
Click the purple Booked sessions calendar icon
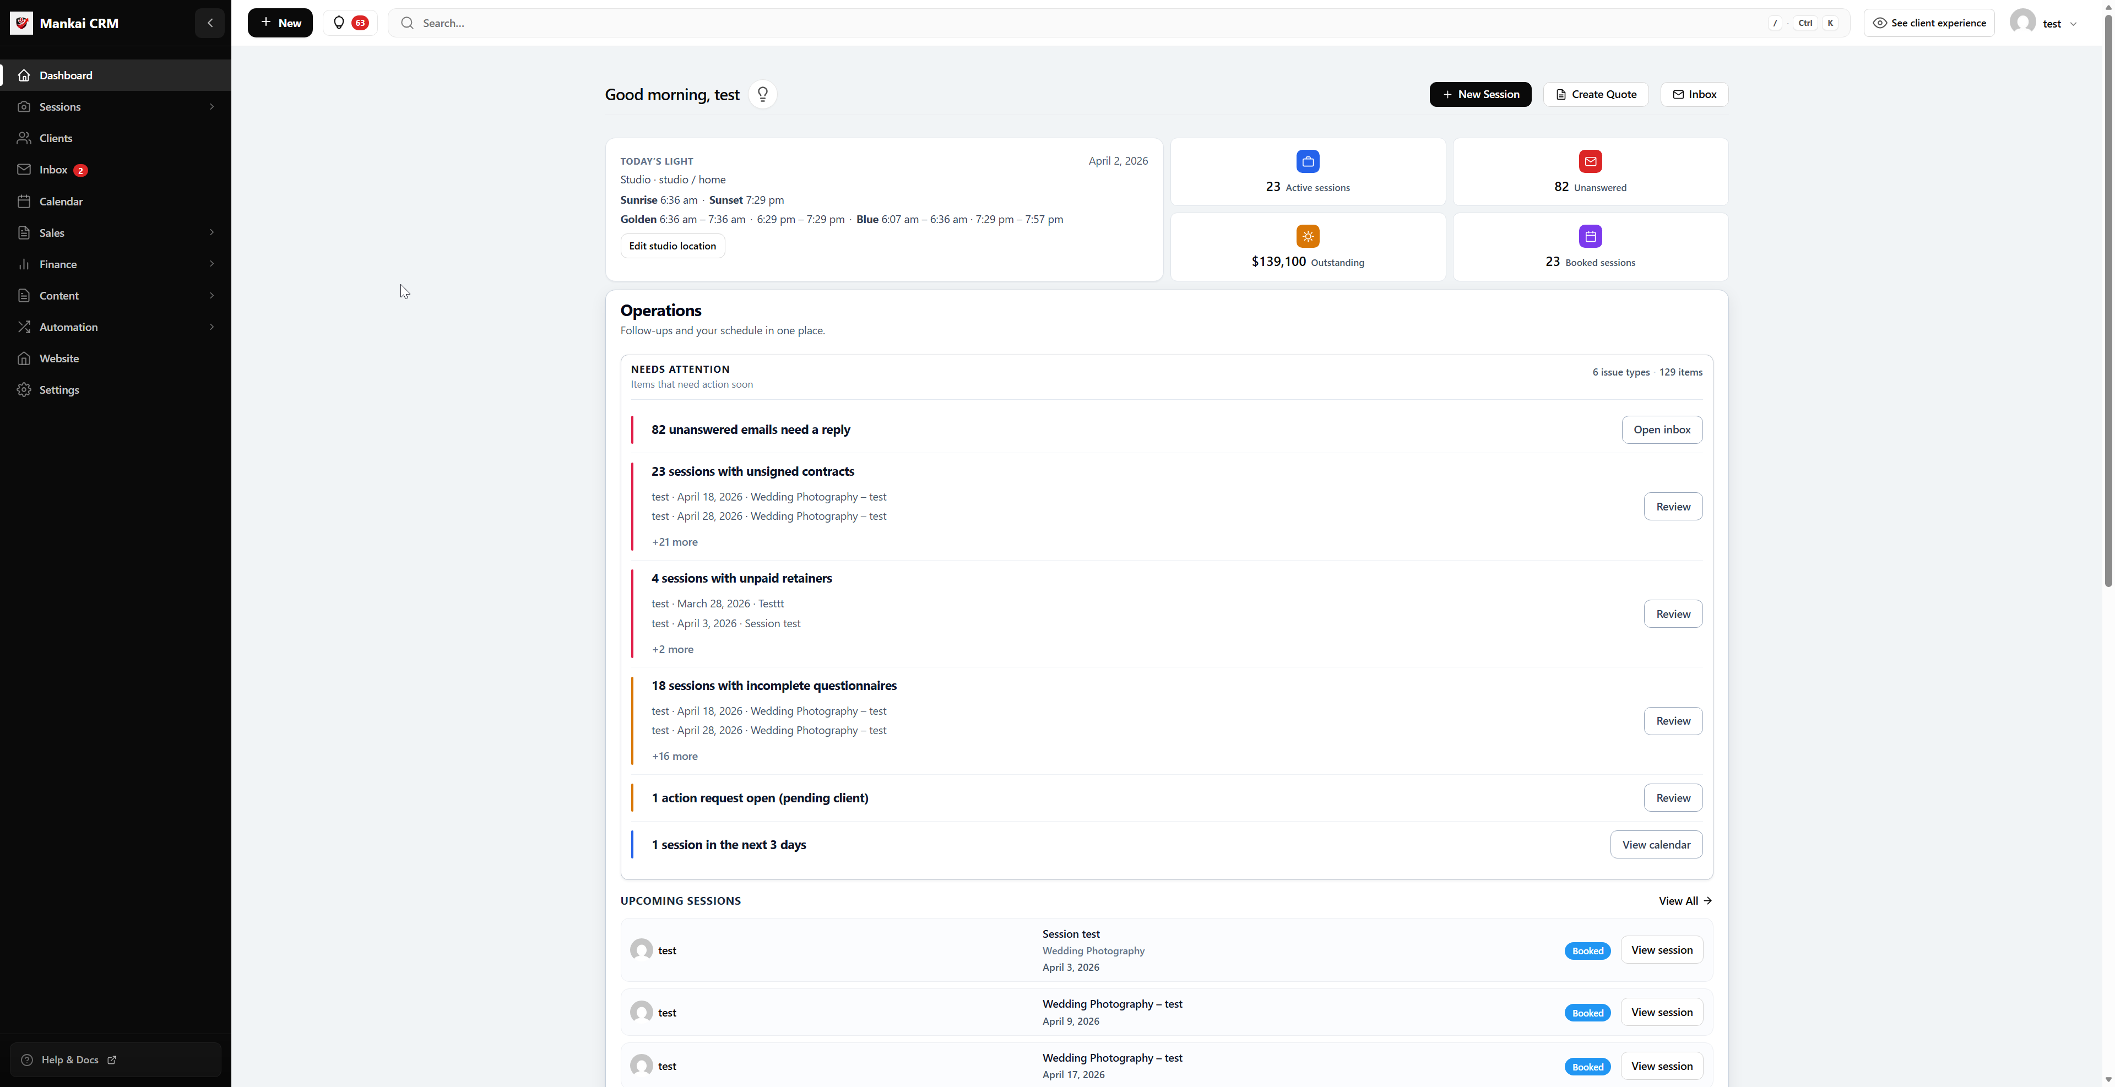click(1590, 236)
